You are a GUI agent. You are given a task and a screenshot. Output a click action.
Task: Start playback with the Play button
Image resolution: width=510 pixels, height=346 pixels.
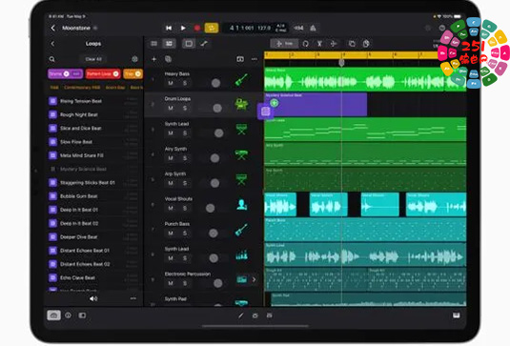point(183,29)
